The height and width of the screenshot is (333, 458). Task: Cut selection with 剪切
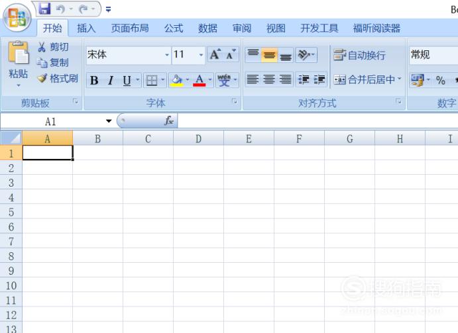[x=53, y=47]
